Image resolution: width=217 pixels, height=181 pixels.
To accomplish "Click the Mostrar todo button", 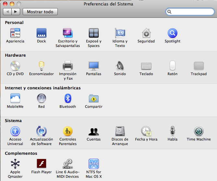I will 40,12.
